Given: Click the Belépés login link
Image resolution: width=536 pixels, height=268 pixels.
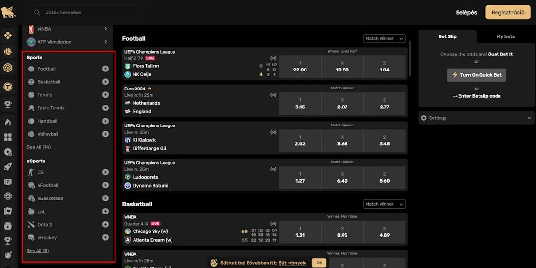Looking at the screenshot, I should tap(466, 12).
